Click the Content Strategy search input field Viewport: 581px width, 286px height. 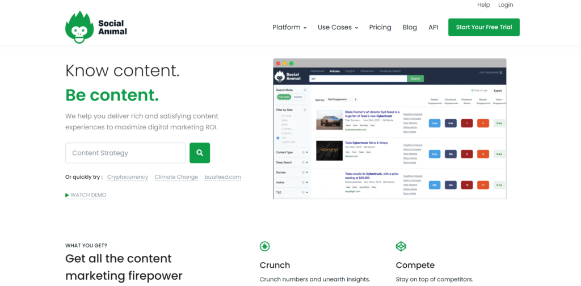(125, 153)
